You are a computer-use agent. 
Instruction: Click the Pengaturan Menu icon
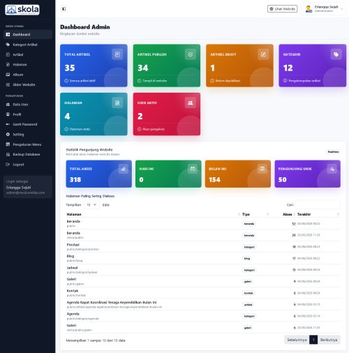coord(8,144)
